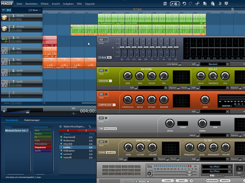Enable the Reverb Bypass button
Viewport: 245px width, 183px height.
coord(178,88)
